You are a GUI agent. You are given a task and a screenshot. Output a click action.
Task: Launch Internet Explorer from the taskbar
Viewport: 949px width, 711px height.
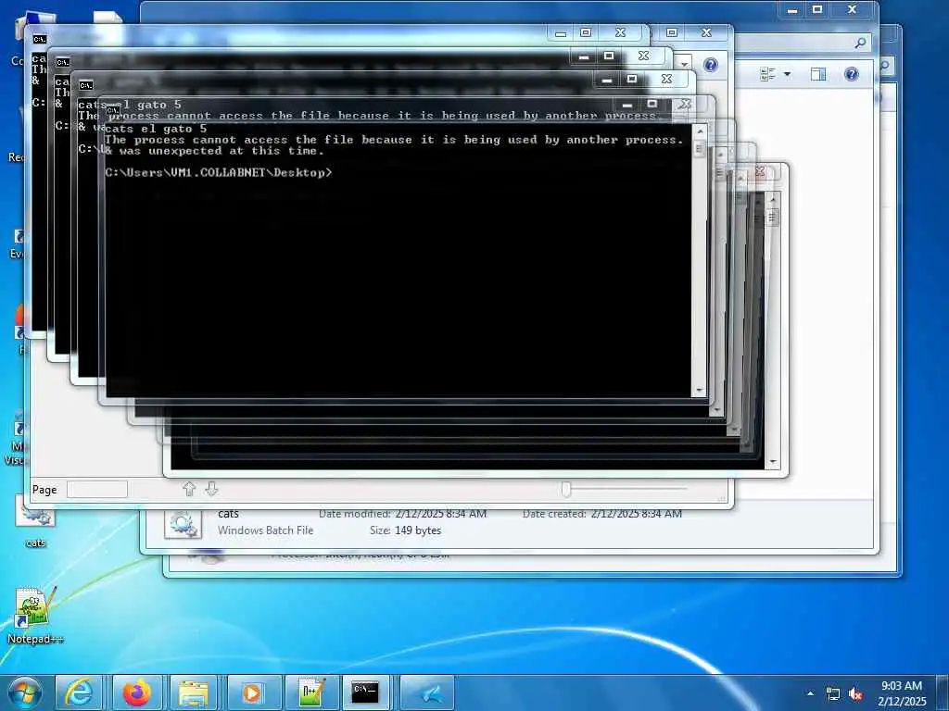(80, 692)
